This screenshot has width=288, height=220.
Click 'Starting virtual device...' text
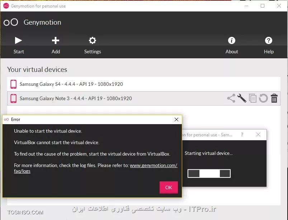209,153
